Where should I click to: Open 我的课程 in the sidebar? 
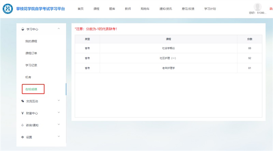click(31, 41)
